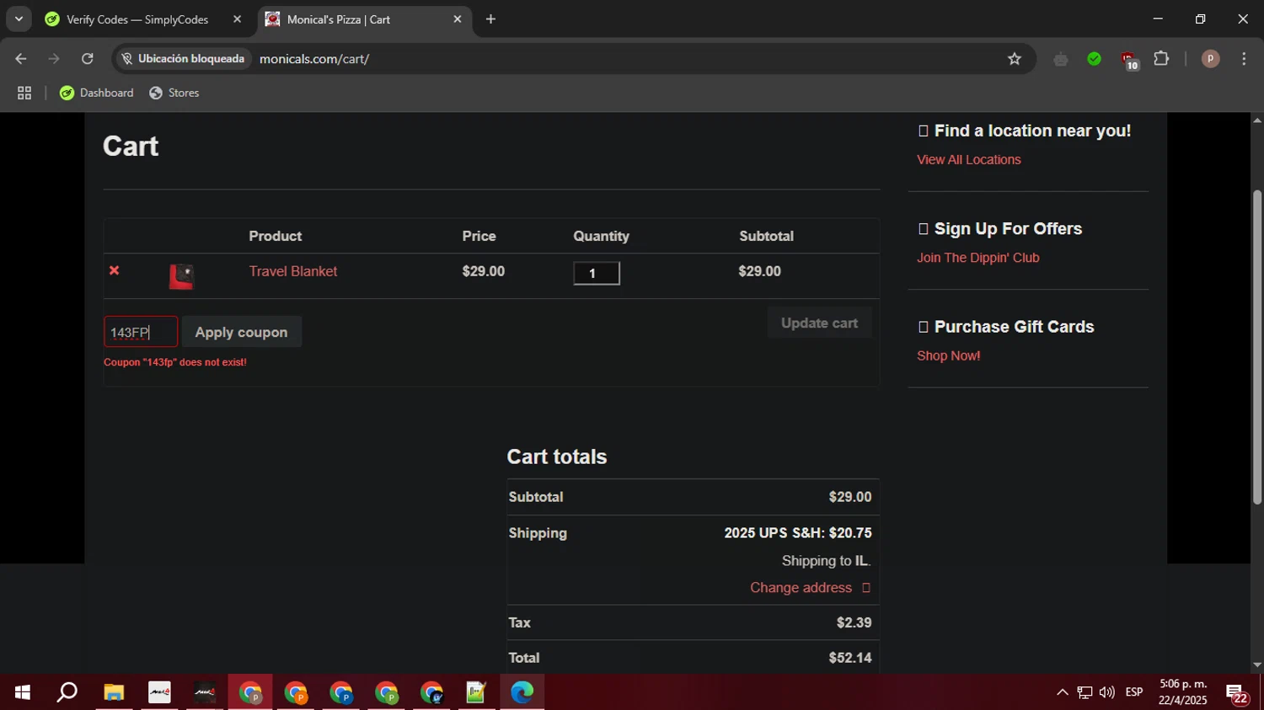Close the Monical's Pizza Cart tab

[x=458, y=19]
